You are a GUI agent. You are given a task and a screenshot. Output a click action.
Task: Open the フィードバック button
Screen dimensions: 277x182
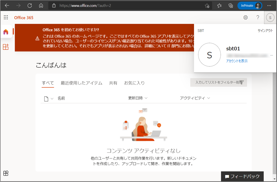[242, 176]
